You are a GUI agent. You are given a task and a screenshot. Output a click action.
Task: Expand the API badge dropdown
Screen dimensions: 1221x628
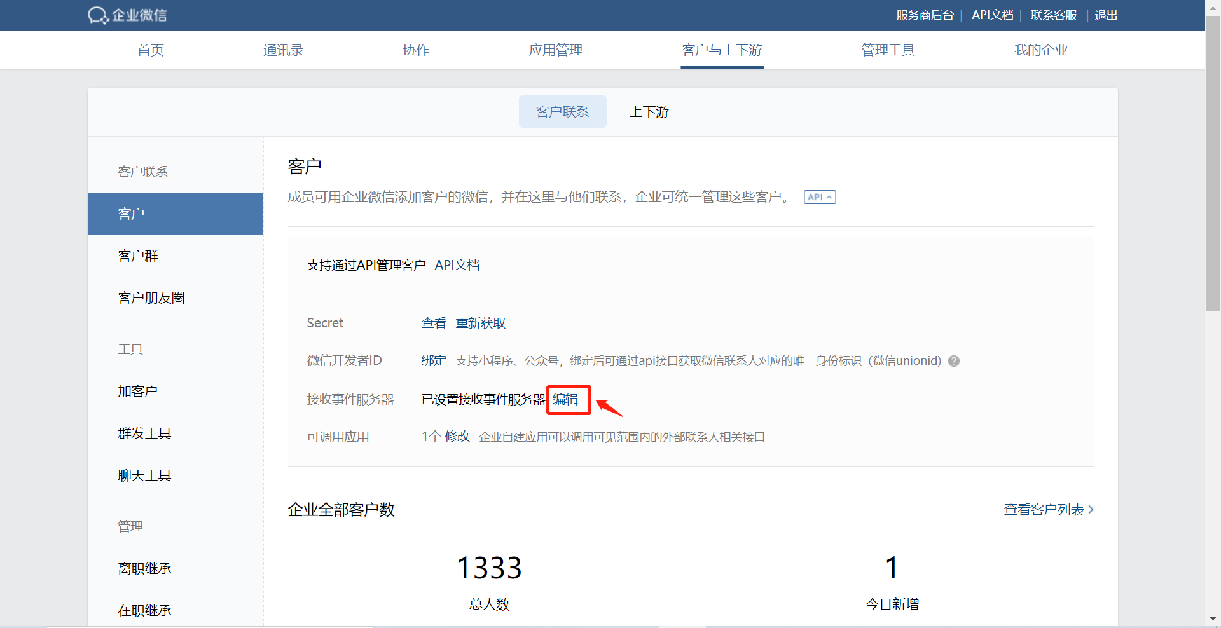click(820, 197)
